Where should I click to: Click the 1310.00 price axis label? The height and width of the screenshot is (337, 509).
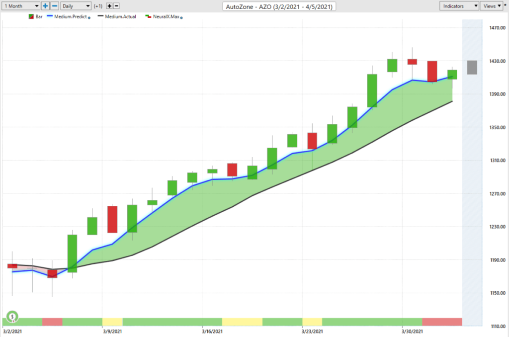(497, 161)
